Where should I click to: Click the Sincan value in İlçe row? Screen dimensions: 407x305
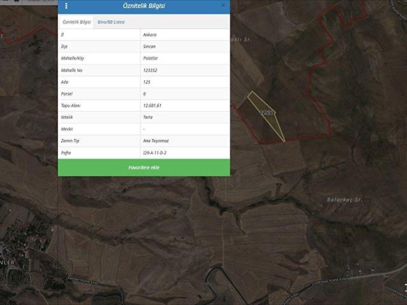click(x=149, y=46)
